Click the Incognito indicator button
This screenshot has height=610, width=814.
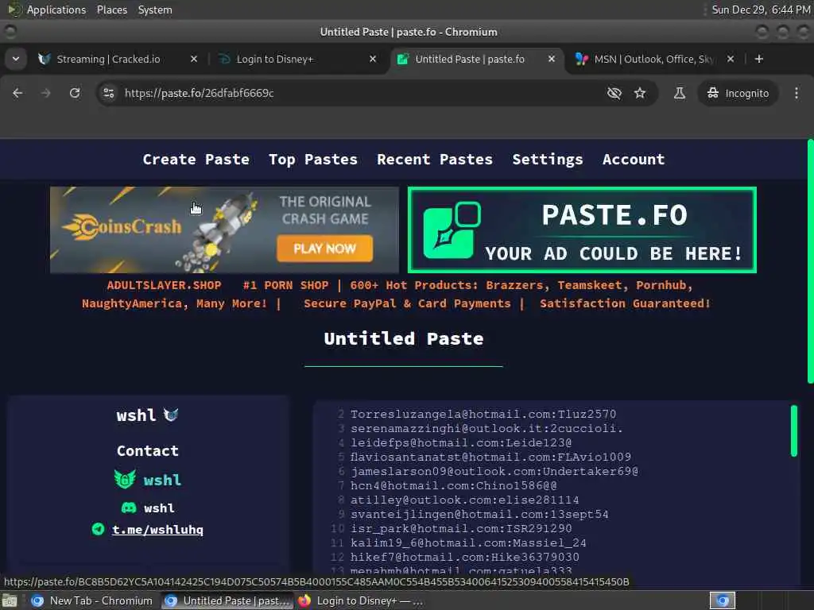[x=738, y=93]
